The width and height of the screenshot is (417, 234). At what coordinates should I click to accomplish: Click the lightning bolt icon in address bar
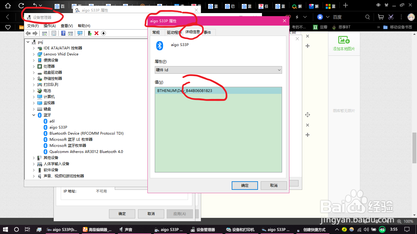click(297, 17)
